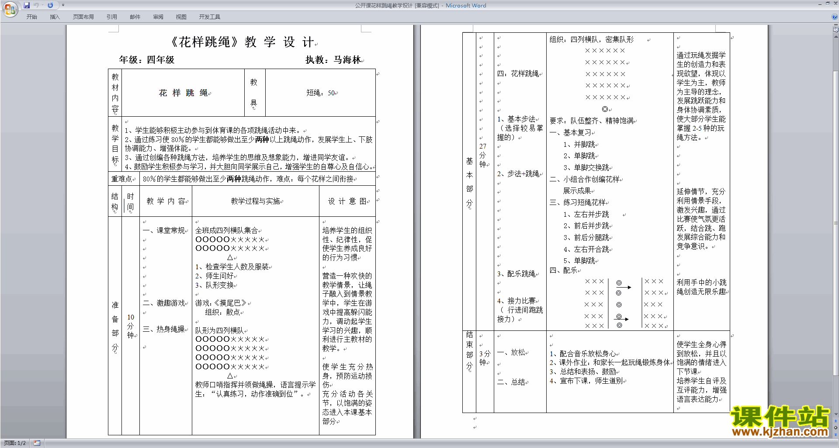
Task: Open the 页面布局 ribbon tab
Action: coord(83,17)
